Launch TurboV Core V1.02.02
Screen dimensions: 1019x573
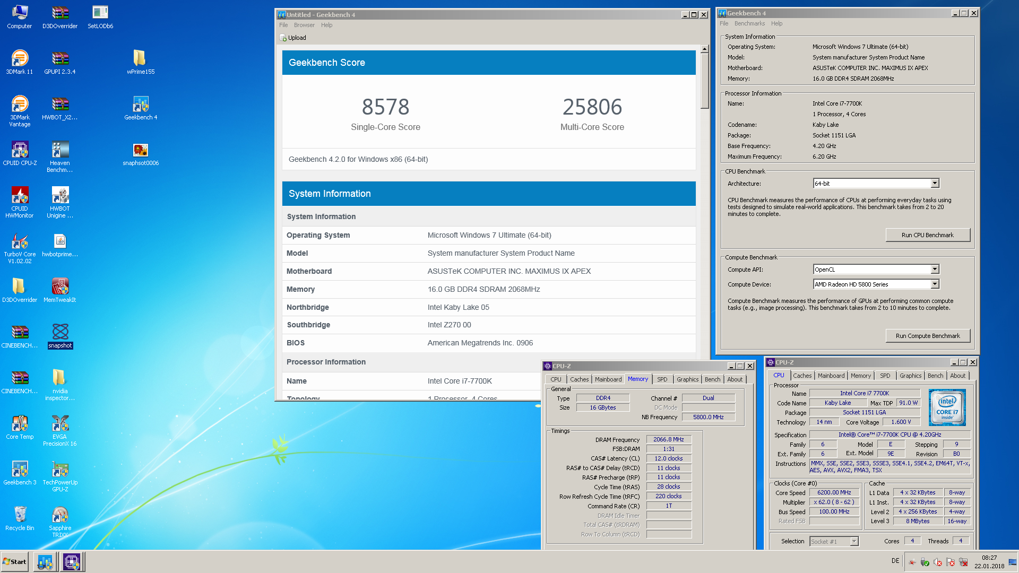pos(20,247)
